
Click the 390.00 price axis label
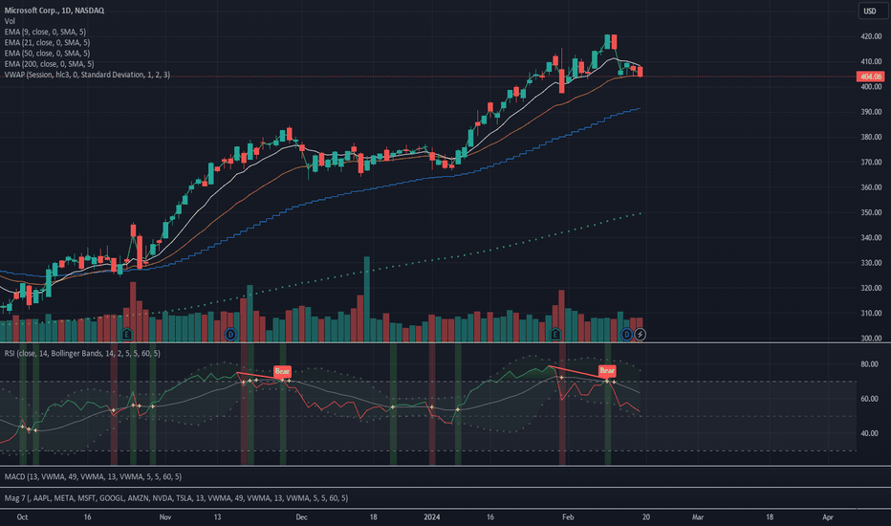pyautogui.click(x=871, y=112)
